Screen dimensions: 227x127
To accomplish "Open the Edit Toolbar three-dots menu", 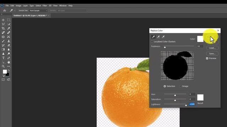I will [9, 66].
